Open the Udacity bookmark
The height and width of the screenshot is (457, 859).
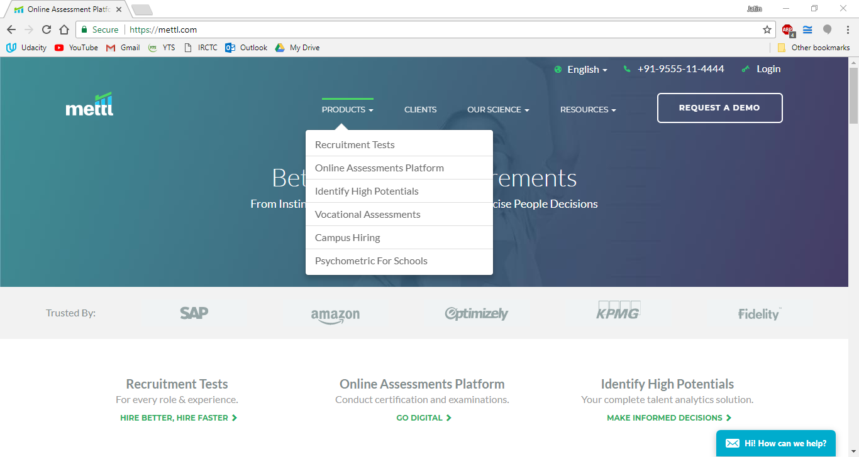(26, 48)
